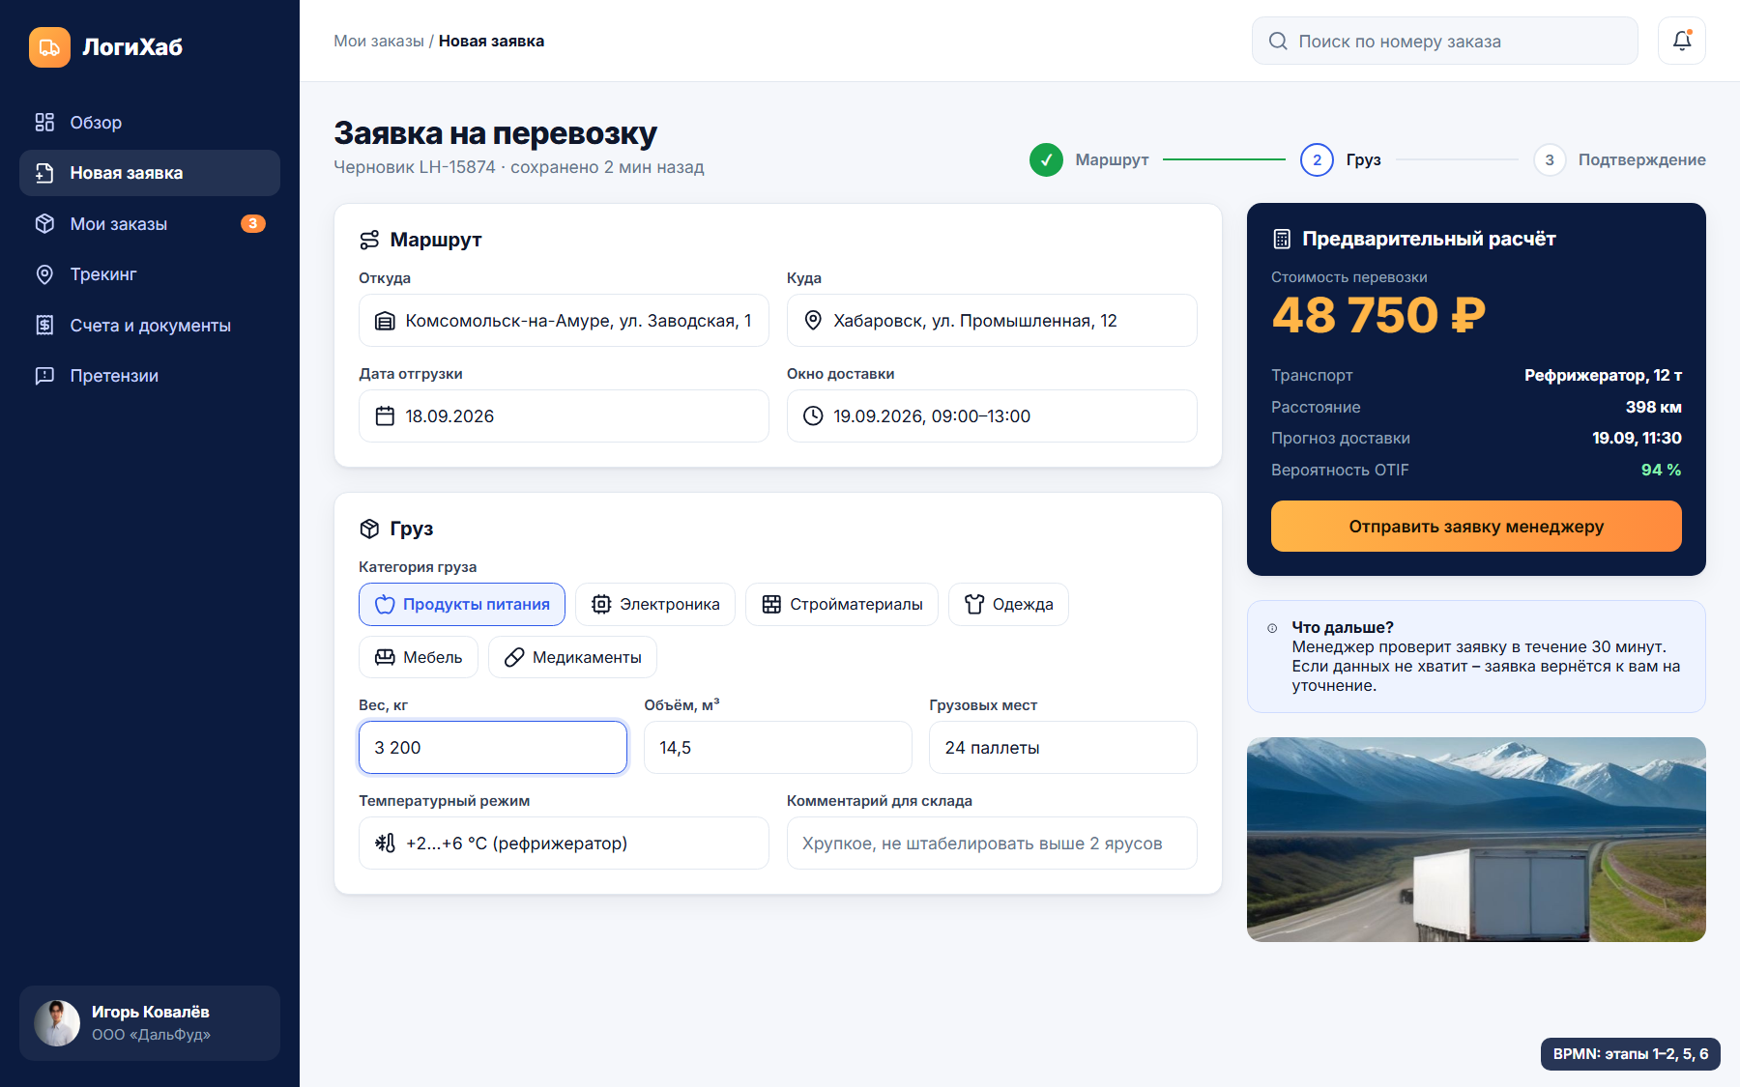Viewport: 1740px width, 1087px height.
Task: Click the notification bell icon
Action: [x=1681, y=41]
